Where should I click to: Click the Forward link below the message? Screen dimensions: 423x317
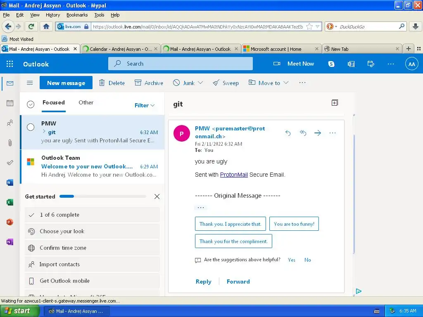point(238,282)
